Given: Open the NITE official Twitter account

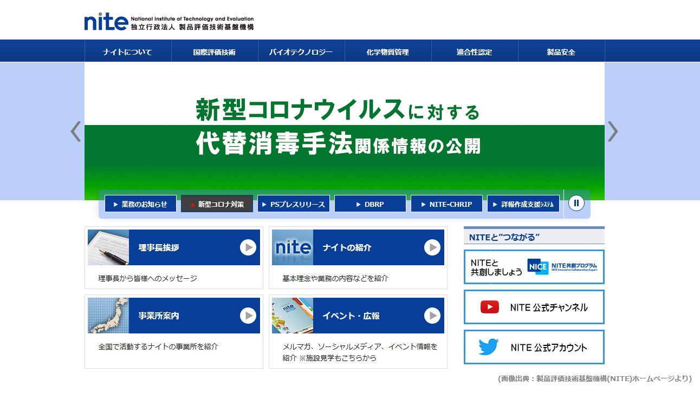Looking at the screenshot, I should [534, 347].
